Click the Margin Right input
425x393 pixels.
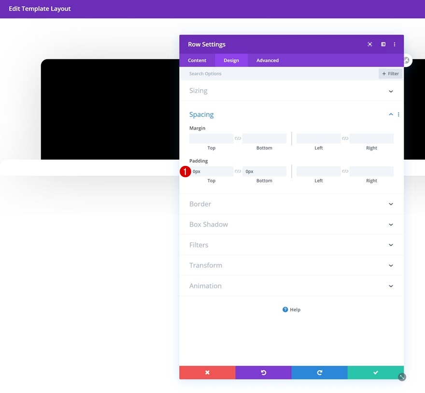371,138
